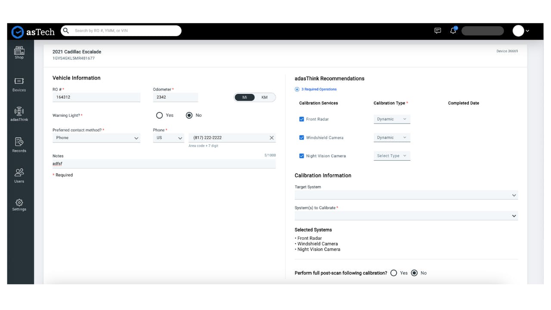Open the Preferred contact method dropdown
Screen dimensions: 551x310
pyautogui.click(x=96, y=137)
